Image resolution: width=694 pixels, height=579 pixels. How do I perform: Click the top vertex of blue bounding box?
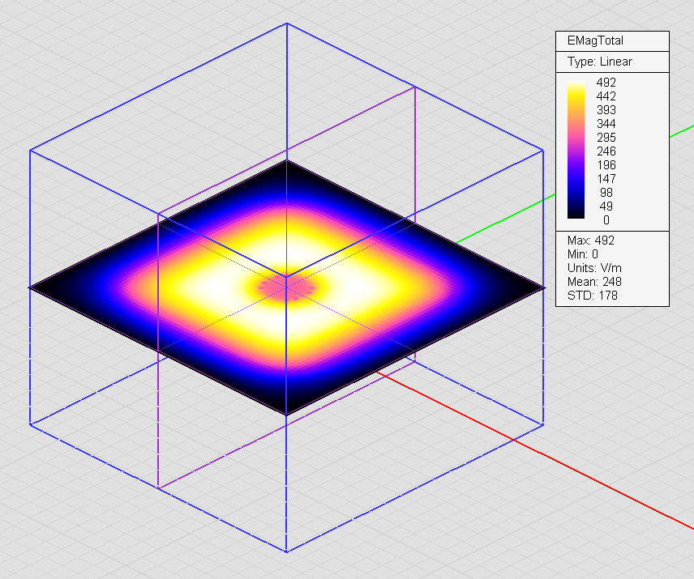286,23
